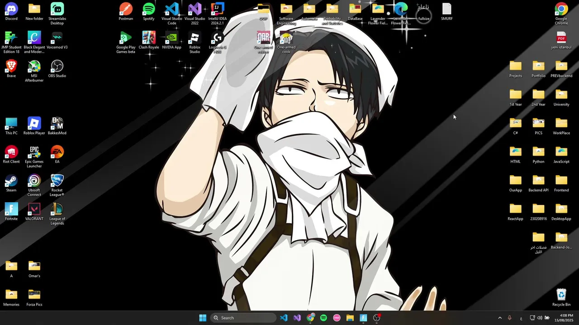Select the One-armed cook game shortcut
The width and height of the screenshot is (579, 325).
pyautogui.click(x=286, y=42)
